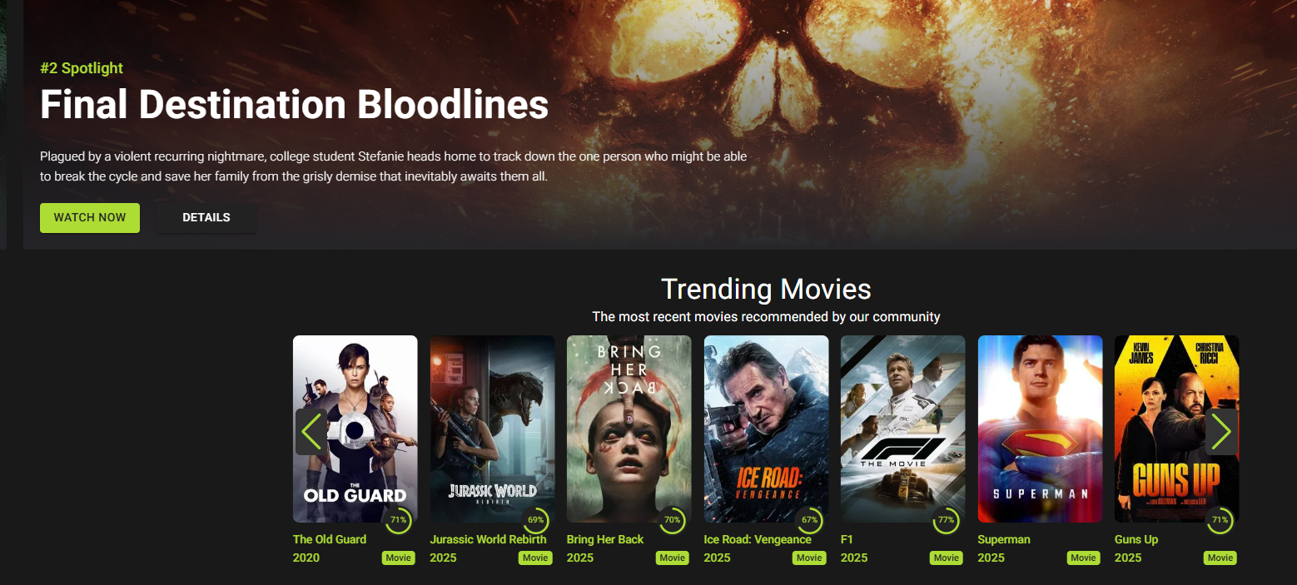The width and height of the screenshot is (1297, 585).
Task: Click the Movie badge under Superman
Action: click(x=1083, y=558)
